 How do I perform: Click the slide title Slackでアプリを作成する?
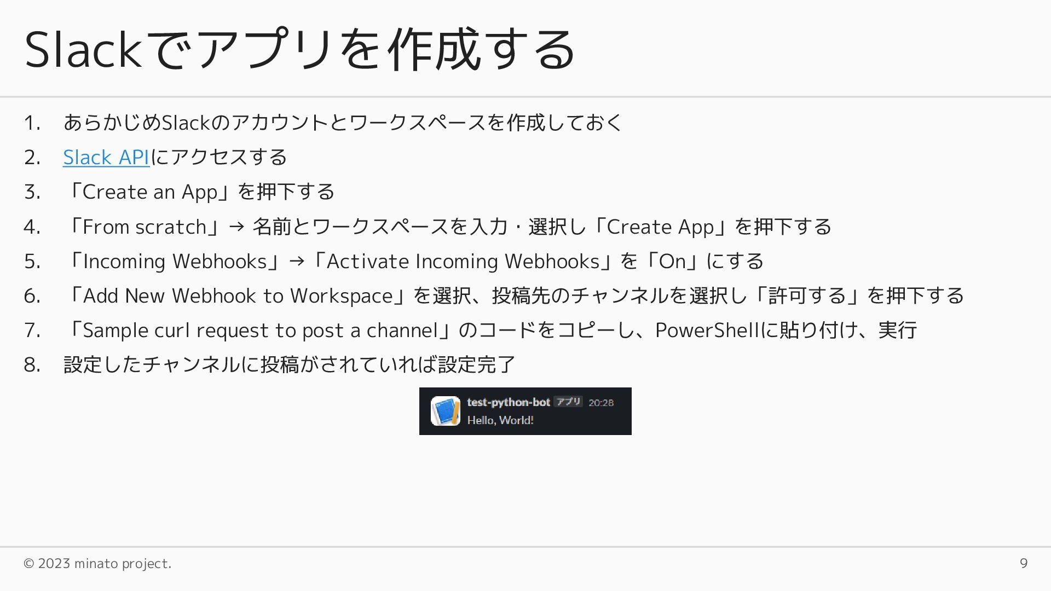coord(299,49)
